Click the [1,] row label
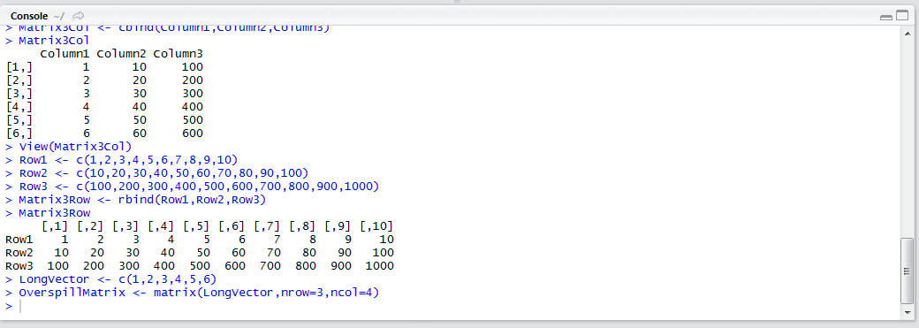919x328 pixels. (19, 67)
